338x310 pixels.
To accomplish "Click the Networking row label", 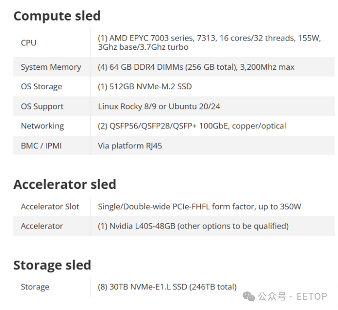I will (42, 126).
